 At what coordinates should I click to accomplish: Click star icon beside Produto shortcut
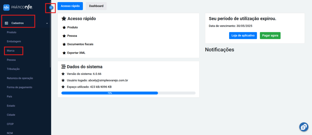coord(64,27)
